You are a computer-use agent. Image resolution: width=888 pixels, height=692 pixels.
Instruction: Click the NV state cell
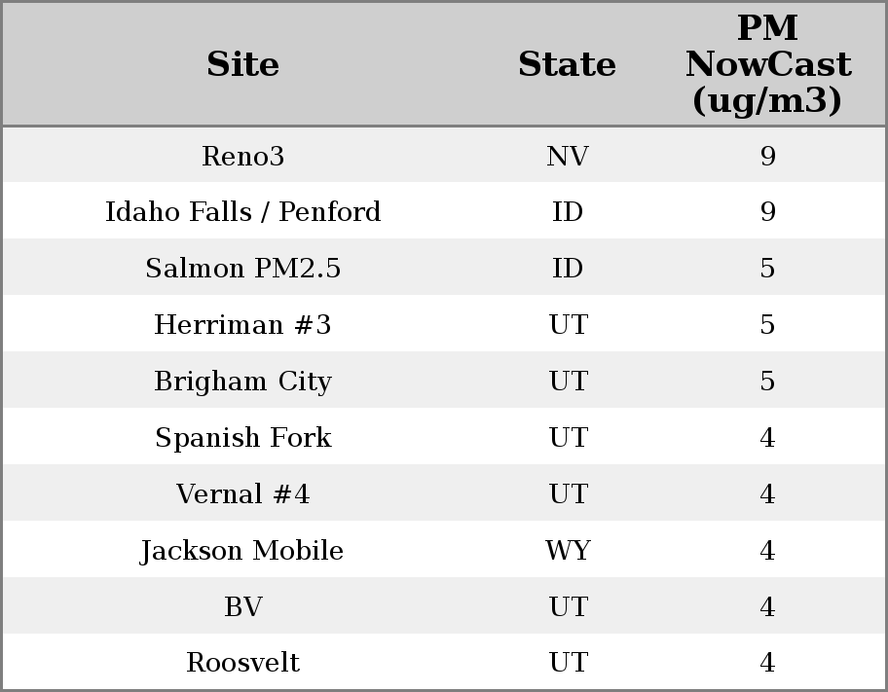[567, 157]
